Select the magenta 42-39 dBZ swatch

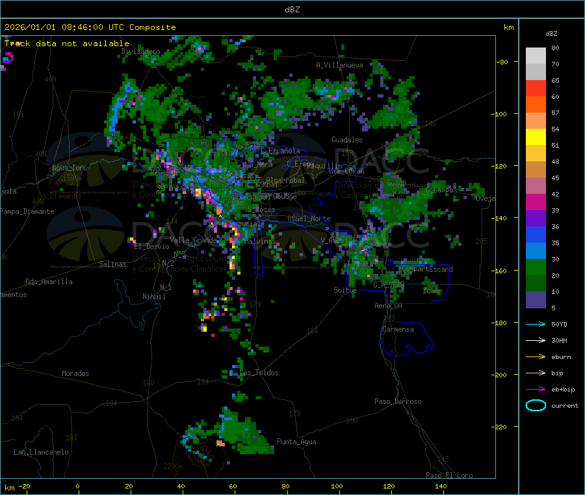pos(536,202)
